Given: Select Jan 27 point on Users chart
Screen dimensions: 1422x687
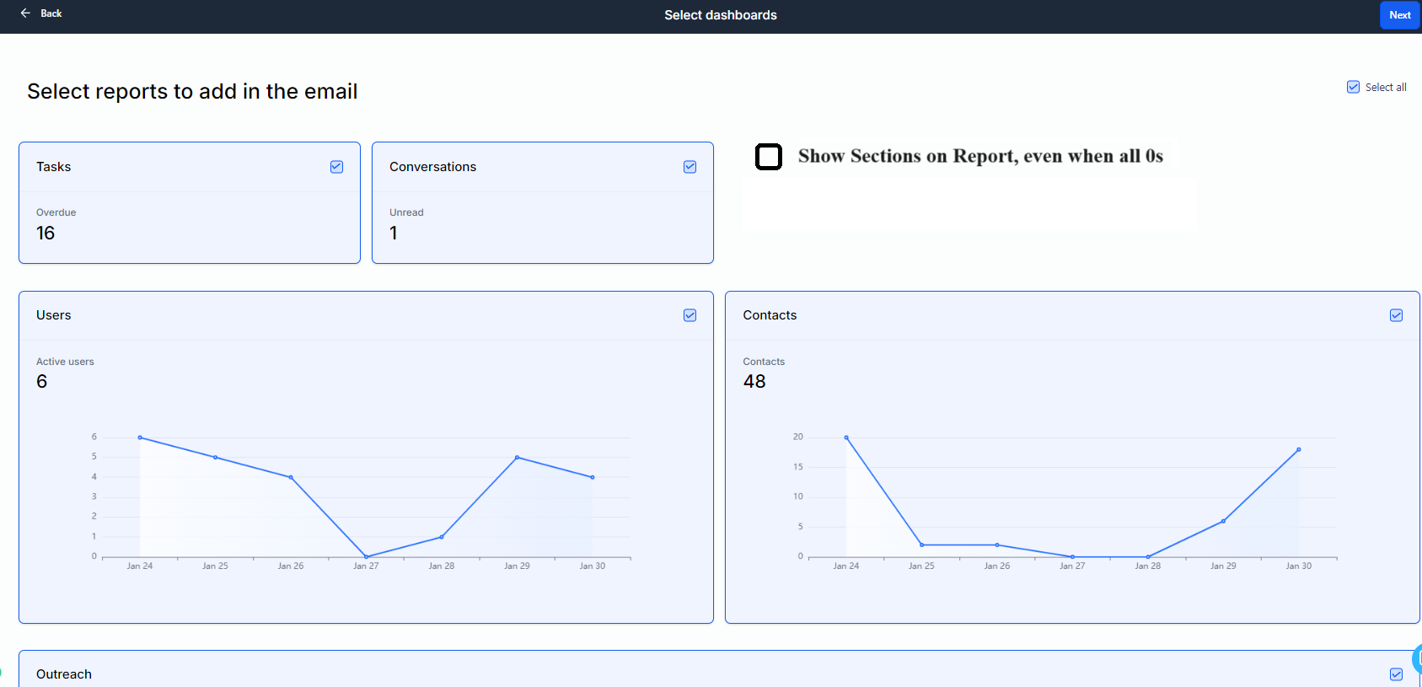Looking at the screenshot, I should (366, 556).
